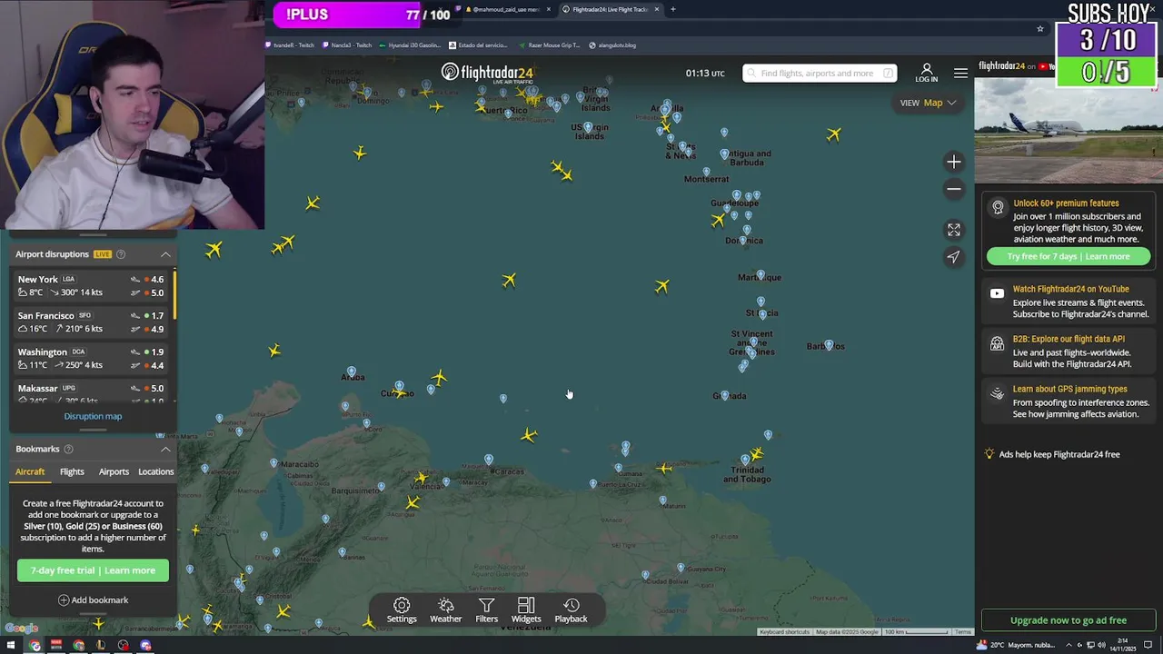Image resolution: width=1163 pixels, height=654 pixels.
Task: Click the premium features headset icon
Action: click(998, 208)
